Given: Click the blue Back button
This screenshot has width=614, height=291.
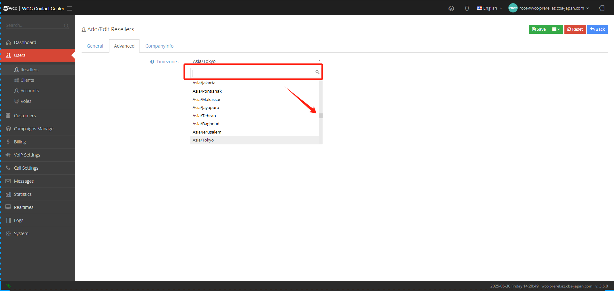Looking at the screenshot, I should [597, 29].
